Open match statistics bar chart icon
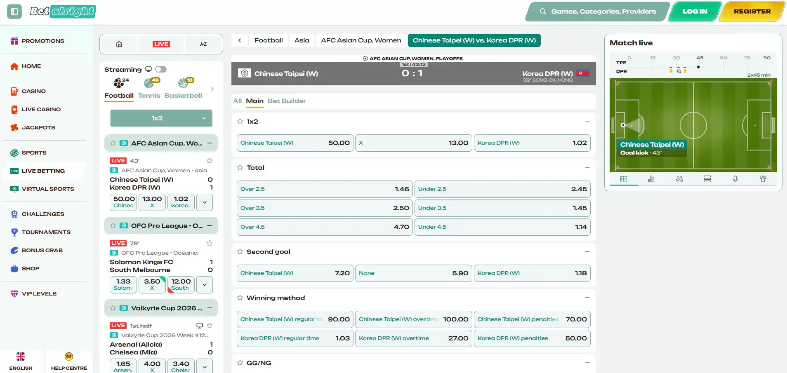This screenshot has height=373, width=787. click(651, 179)
